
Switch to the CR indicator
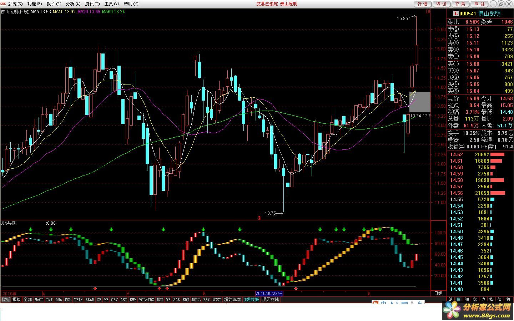tap(99, 300)
